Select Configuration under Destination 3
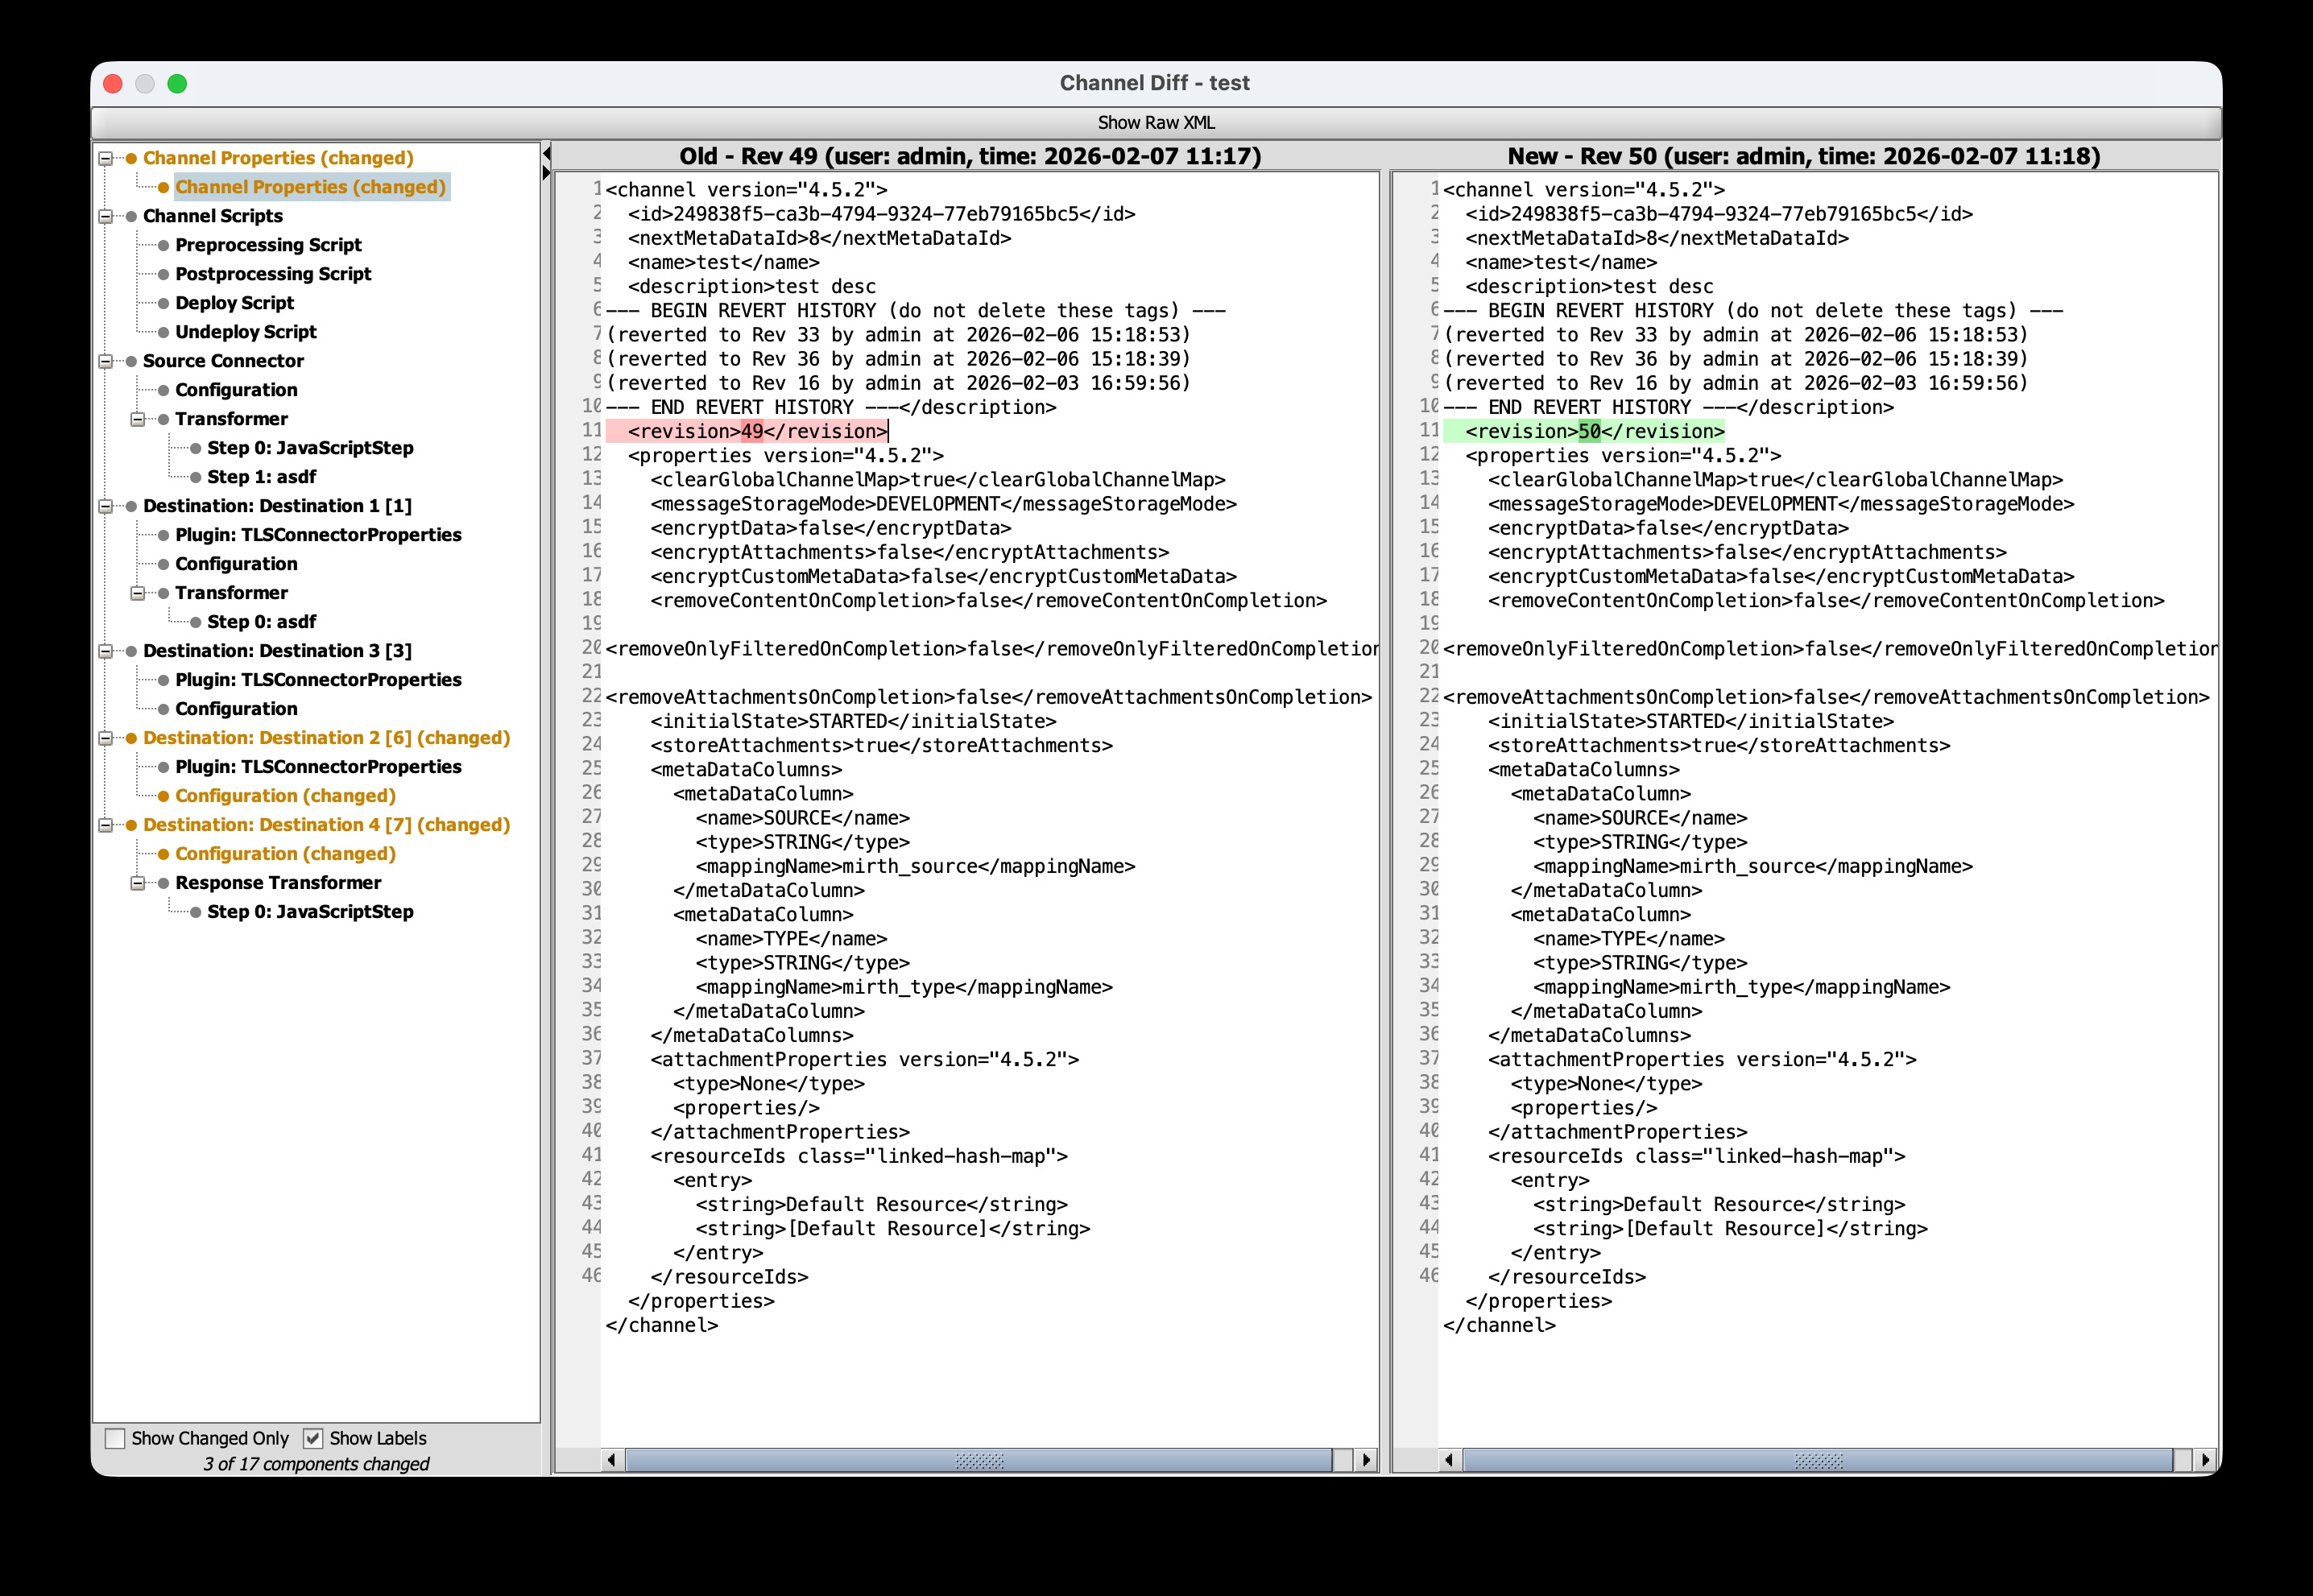Image resolution: width=2313 pixels, height=1596 pixels. tap(236, 709)
